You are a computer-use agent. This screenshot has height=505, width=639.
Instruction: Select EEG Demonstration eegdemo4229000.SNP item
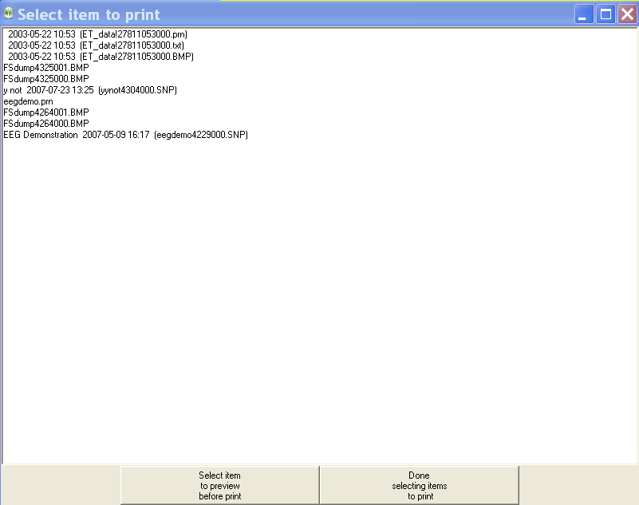coord(125,135)
